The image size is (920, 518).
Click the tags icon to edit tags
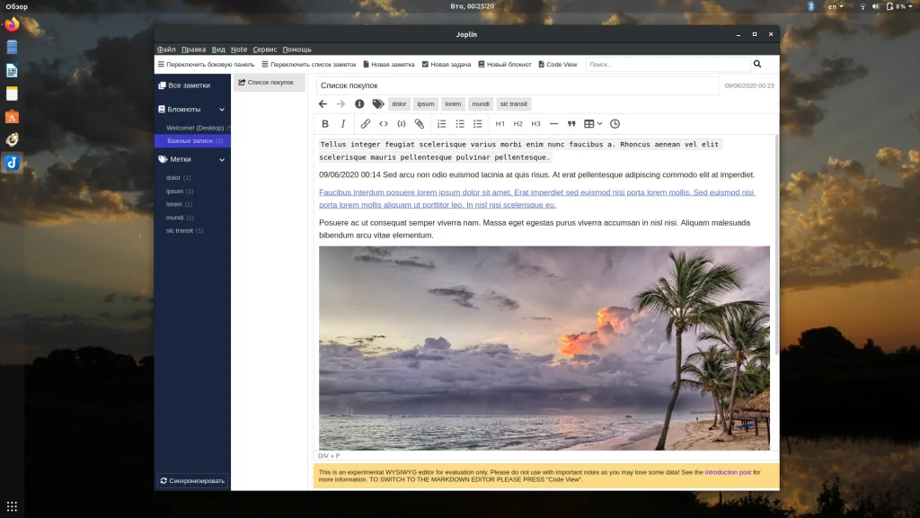click(x=378, y=103)
